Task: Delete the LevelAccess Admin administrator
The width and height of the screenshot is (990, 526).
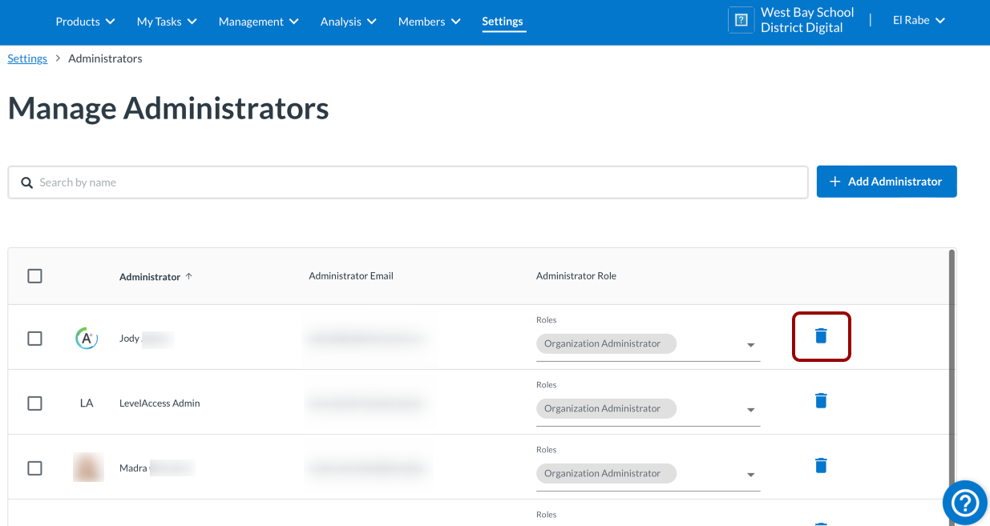Action: (x=821, y=400)
